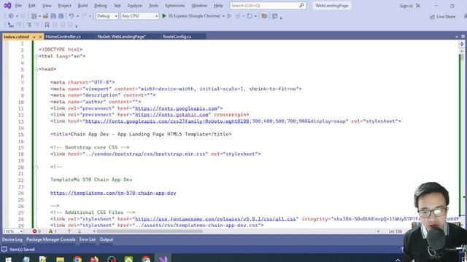This screenshot has width=467, height=262.
Task: Click the fonts.googleapis.com link on line 11
Action: point(176,108)
